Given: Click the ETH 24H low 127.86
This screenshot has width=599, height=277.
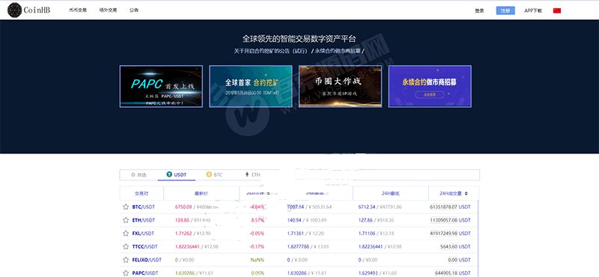Looking at the screenshot, I should (365, 220).
